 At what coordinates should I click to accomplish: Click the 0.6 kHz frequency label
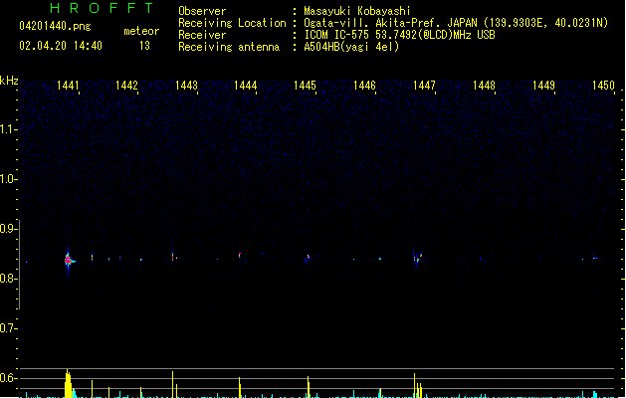pos(7,378)
